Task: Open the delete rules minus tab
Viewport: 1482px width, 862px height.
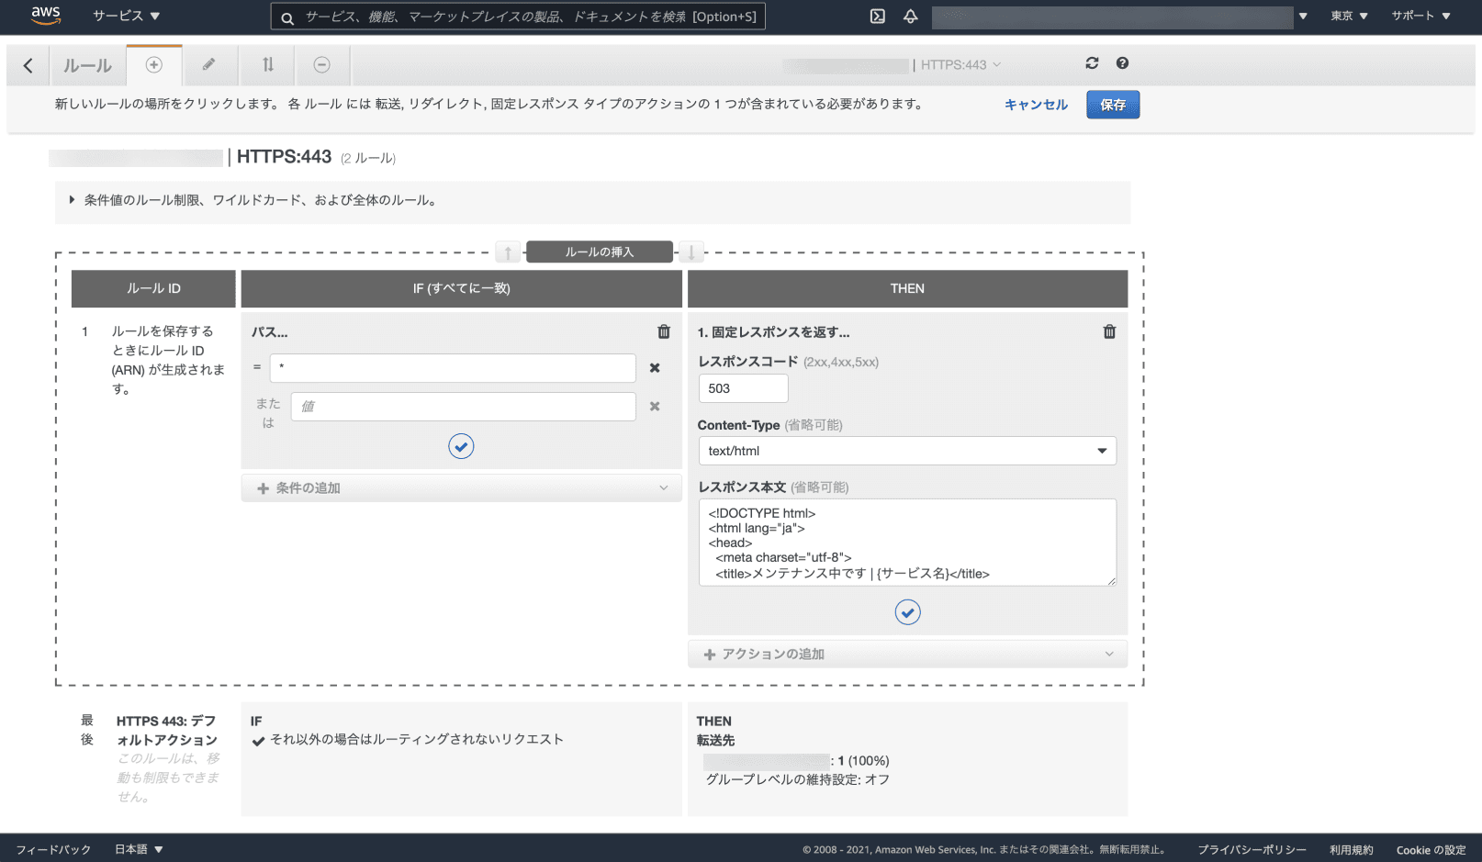Action: pyautogui.click(x=321, y=64)
